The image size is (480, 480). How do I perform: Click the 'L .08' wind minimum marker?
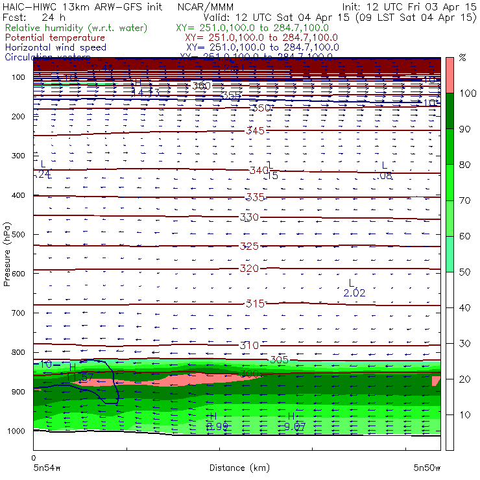pos(383,171)
